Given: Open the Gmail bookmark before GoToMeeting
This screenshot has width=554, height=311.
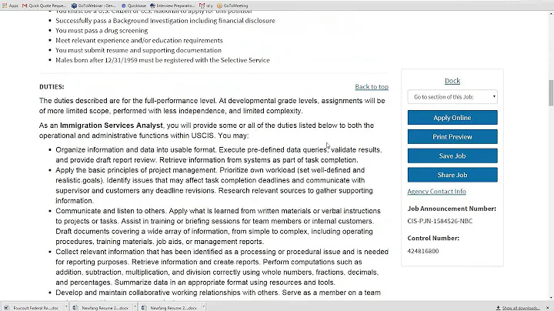Looking at the screenshot, I should 206,5.
